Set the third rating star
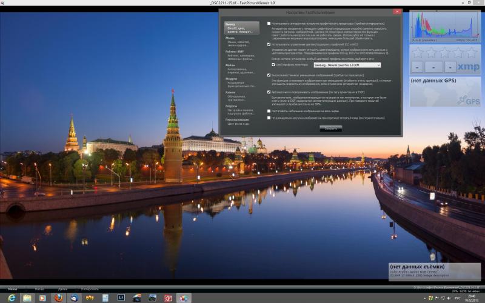This screenshot has width=485, height=303. (x=445, y=53)
